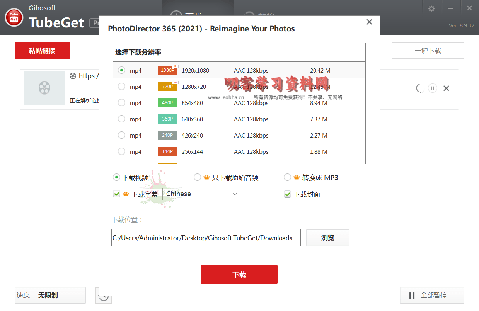
Task: Open settings with the gear icon
Action: click(431, 8)
